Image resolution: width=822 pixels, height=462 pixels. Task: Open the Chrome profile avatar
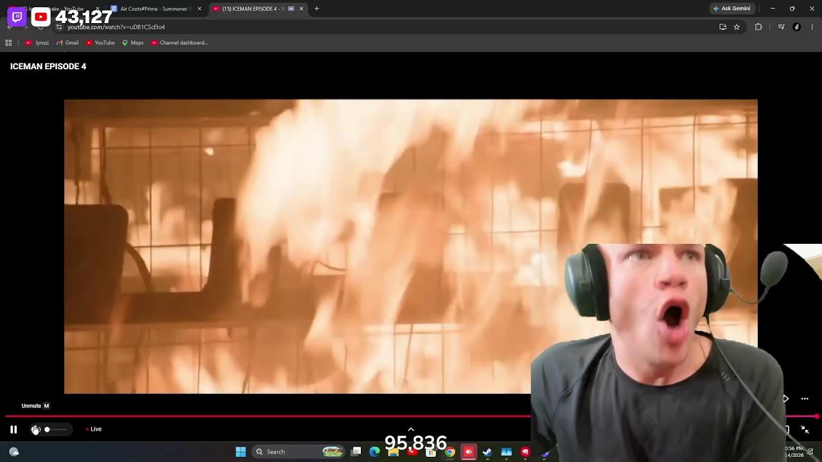[x=797, y=27]
